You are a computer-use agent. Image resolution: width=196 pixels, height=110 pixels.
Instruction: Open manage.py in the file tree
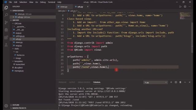click(33, 71)
